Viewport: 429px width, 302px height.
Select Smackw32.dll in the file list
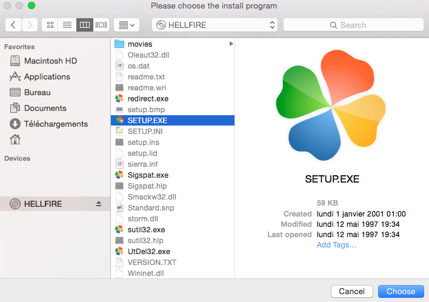click(x=173, y=197)
